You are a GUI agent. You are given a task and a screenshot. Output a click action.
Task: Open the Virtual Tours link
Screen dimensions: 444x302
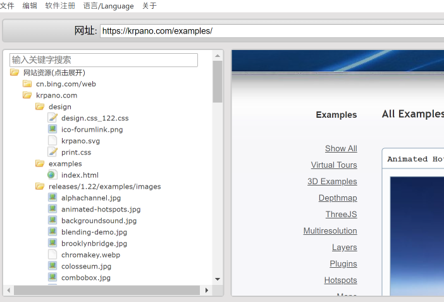(x=333, y=165)
